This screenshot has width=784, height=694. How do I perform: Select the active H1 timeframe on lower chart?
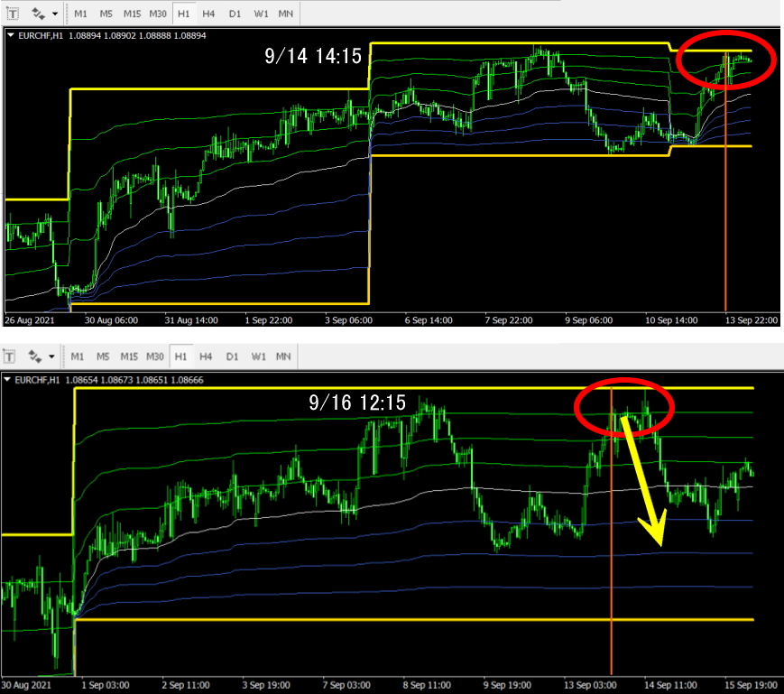tap(180, 356)
